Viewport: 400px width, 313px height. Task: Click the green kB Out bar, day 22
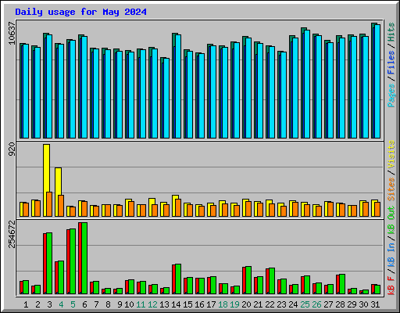coord(272,281)
